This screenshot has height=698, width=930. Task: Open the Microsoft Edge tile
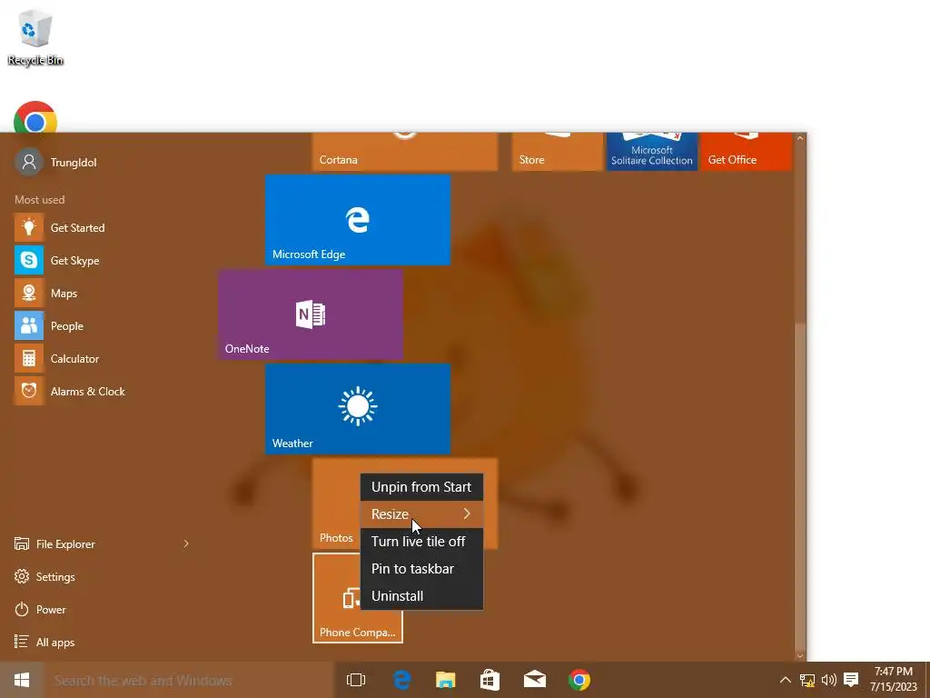(x=358, y=220)
